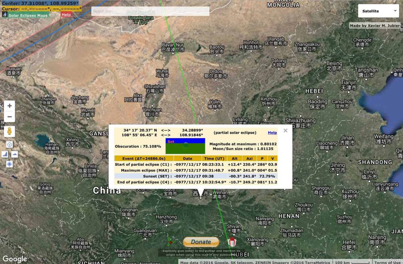The image size is (403, 264).
Task: Click the geolocation target icon
Action: pos(10,164)
